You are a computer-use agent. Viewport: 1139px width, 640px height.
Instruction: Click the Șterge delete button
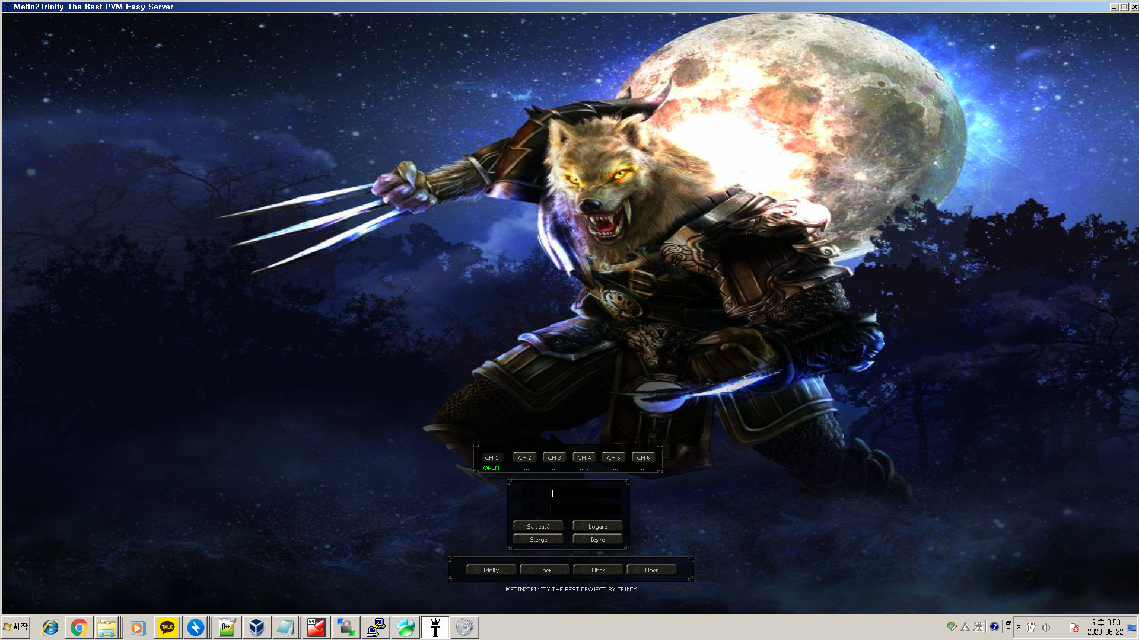[x=538, y=539]
